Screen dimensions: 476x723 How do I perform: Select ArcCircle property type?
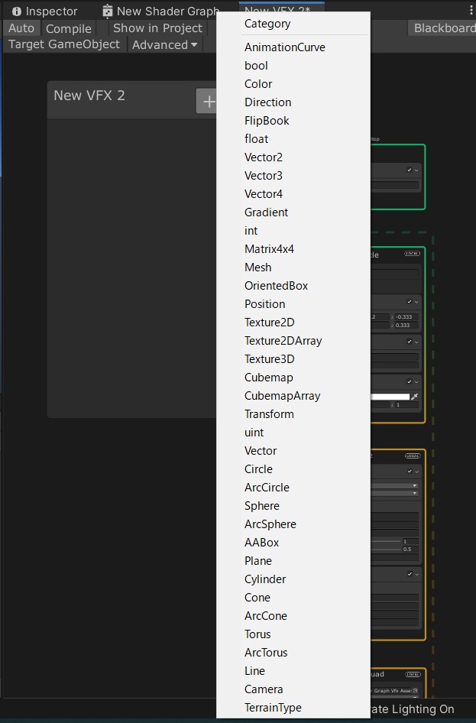tap(293, 488)
